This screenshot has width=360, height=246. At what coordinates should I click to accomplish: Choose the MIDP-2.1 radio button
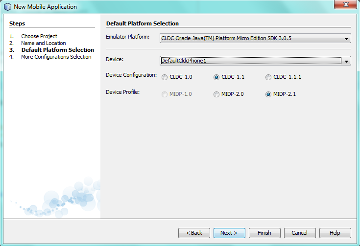pos(268,94)
